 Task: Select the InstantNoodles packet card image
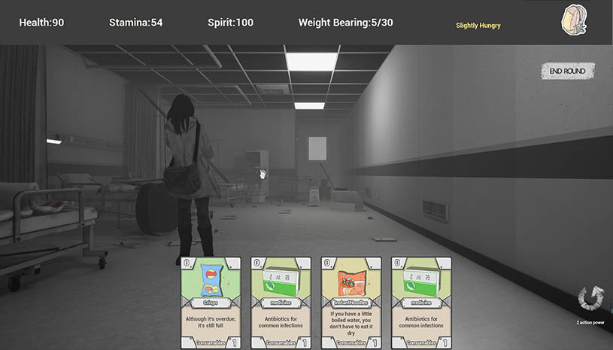(x=351, y=279)
